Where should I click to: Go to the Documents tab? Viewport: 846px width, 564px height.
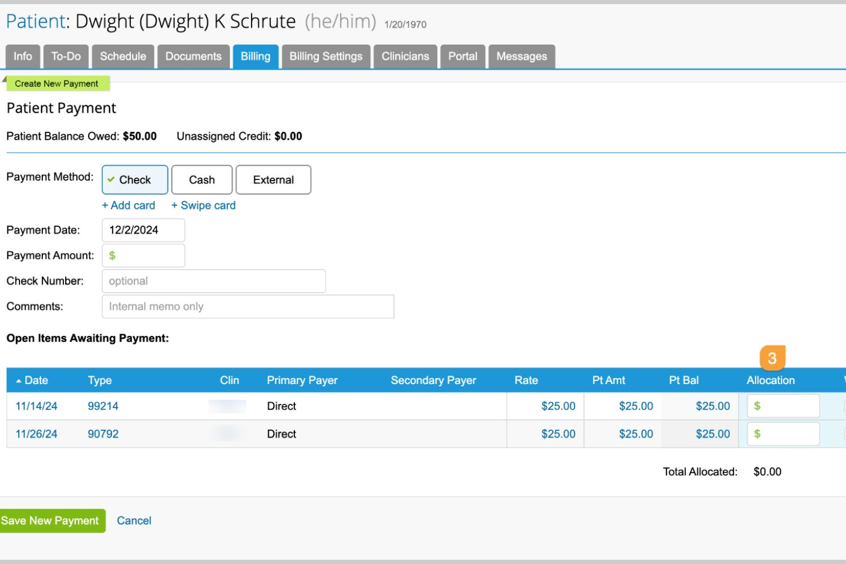pyautogui.click(x=193, y=57)
